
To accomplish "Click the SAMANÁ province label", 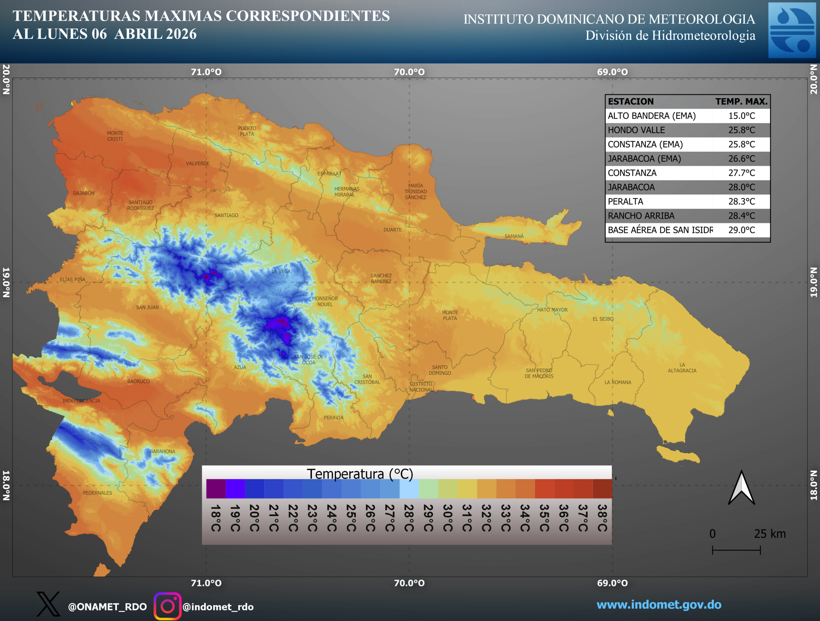I will pos(514,236).
